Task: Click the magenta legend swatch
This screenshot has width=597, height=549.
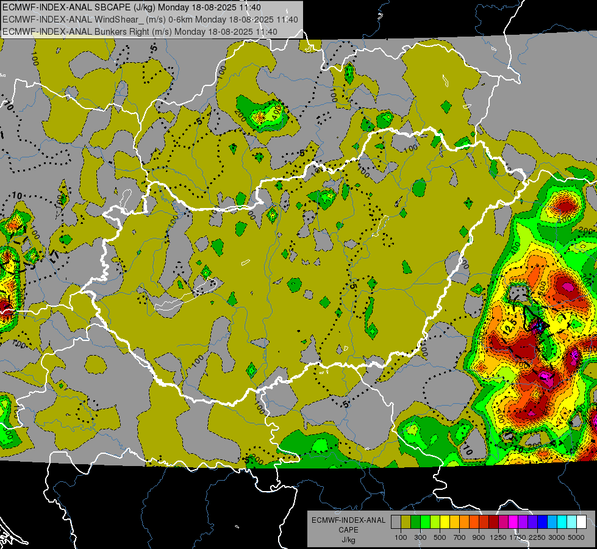Action: pos(513,522)
